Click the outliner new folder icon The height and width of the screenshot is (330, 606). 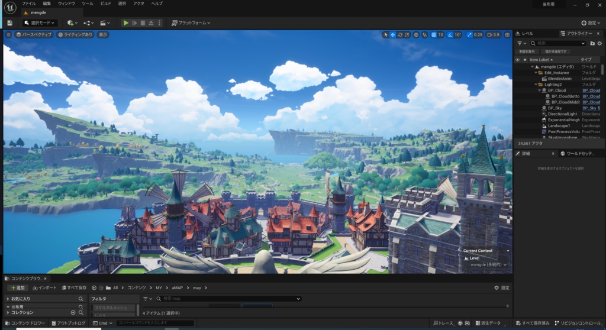(x=592, y=43)
